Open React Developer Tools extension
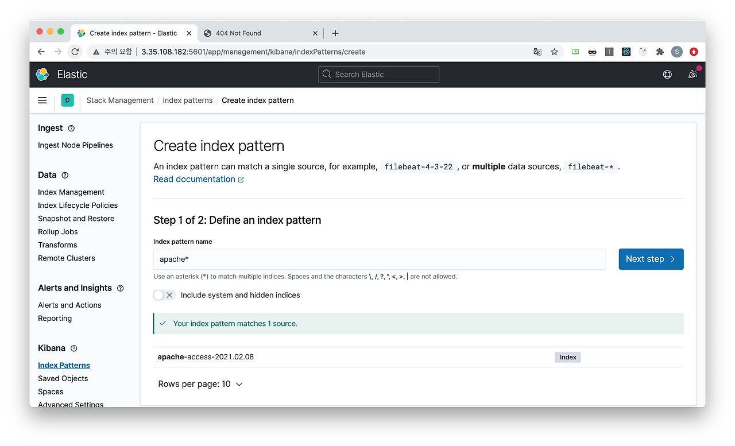 (626, 52)
